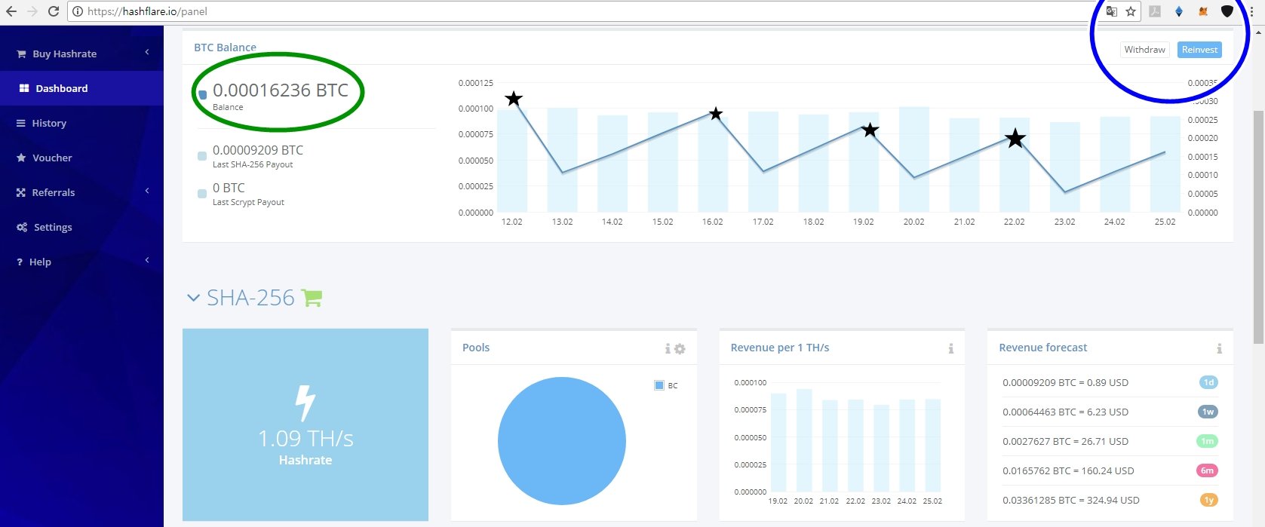Screen dimensions: 1265x527
Task: Click the cart icon next to Buy Hashrate
Action: point(21,54)
